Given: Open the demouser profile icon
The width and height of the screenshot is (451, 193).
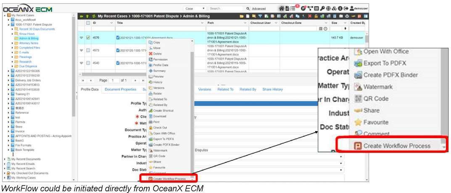Looking at the screenshot, I should click(352, 9).
